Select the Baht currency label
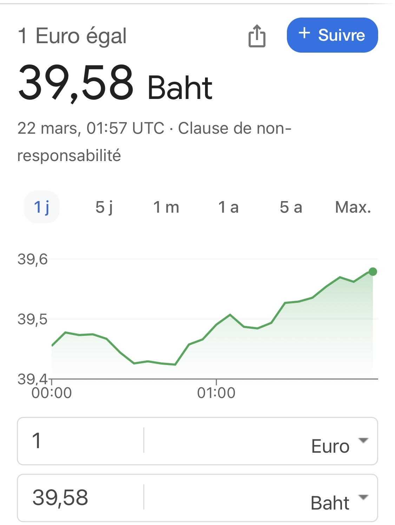 click(330, 503)
